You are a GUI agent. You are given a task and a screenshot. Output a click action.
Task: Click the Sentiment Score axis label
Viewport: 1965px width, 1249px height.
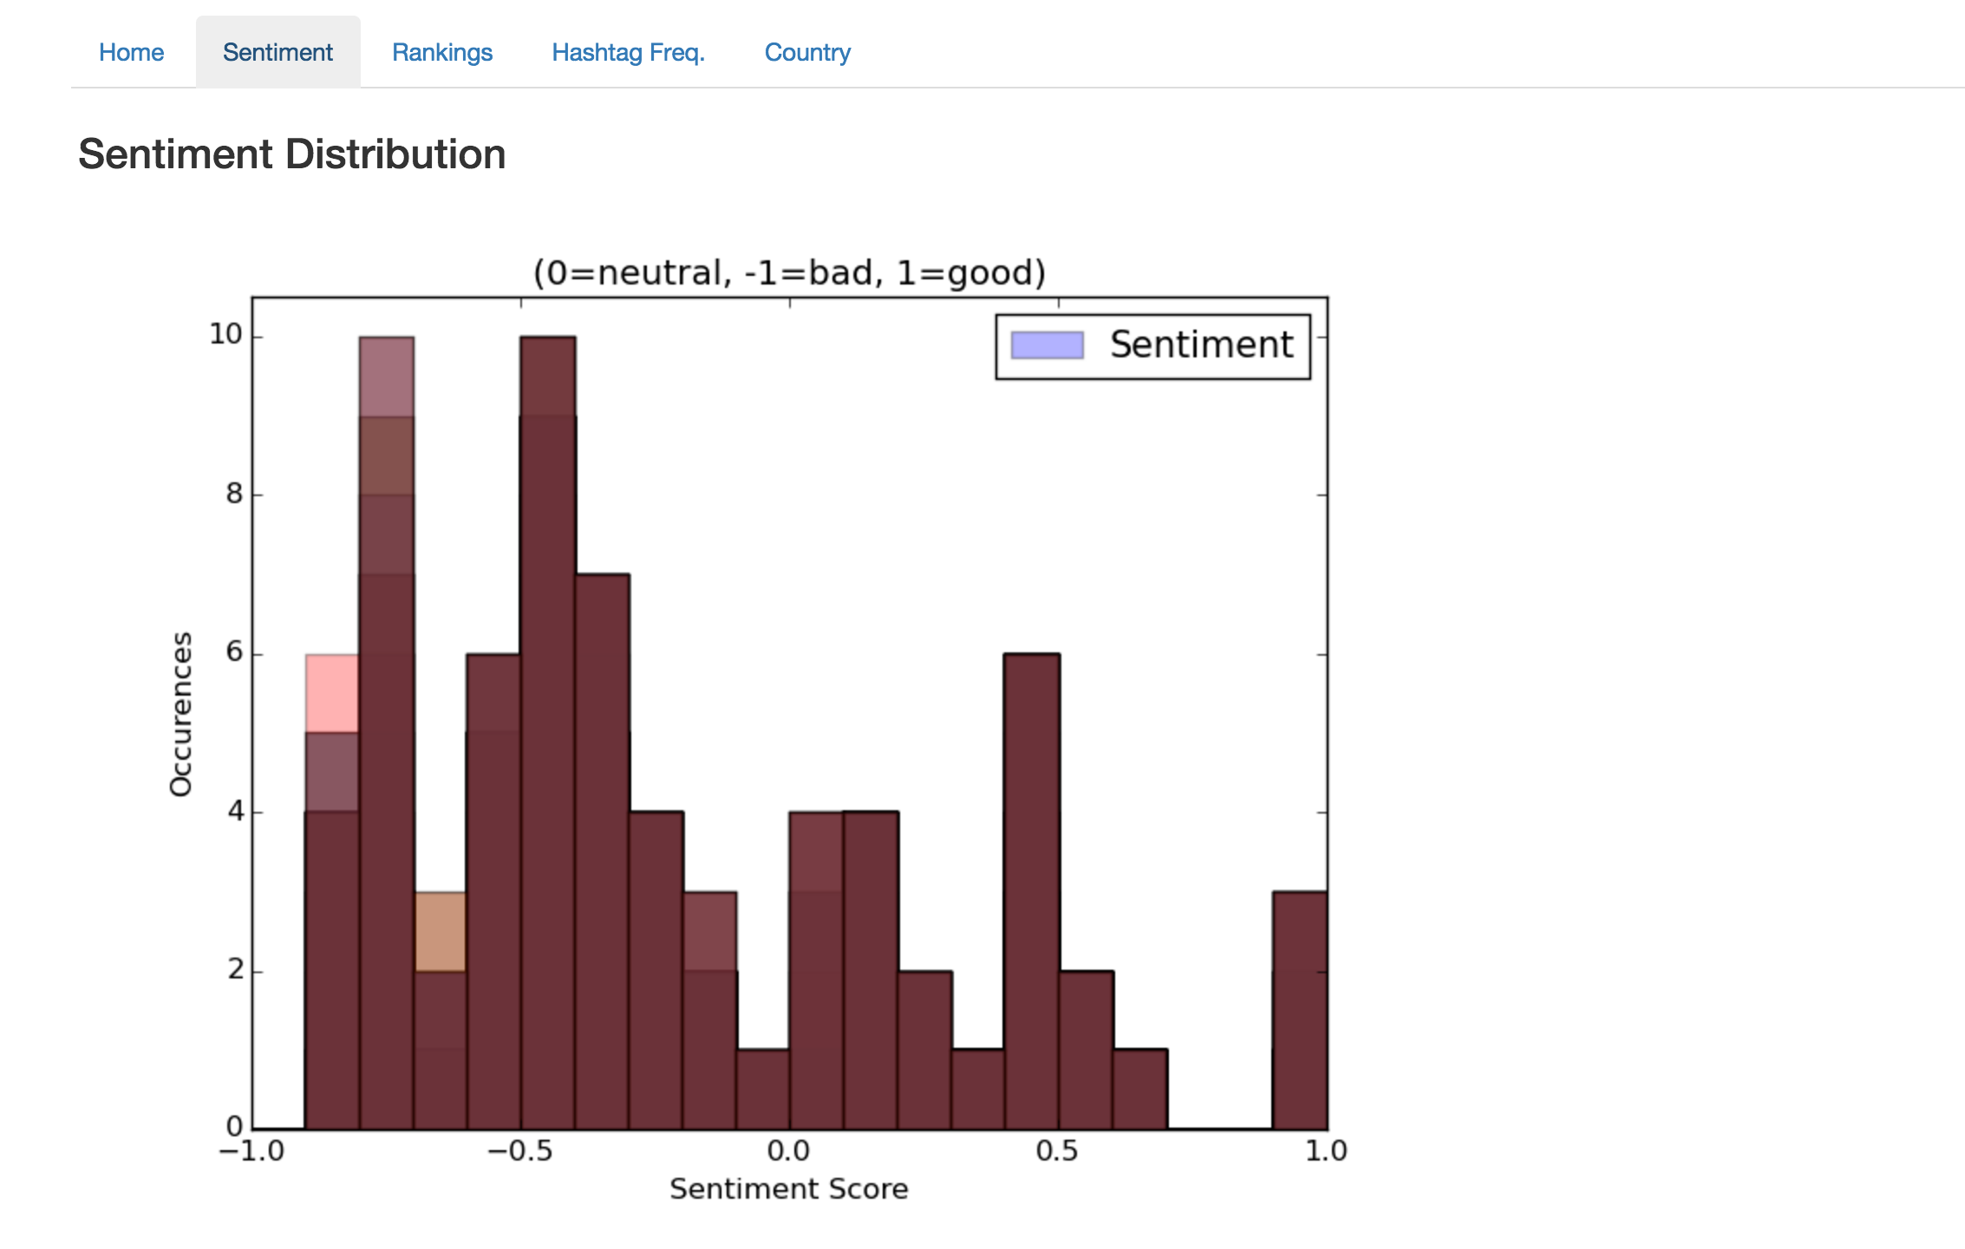[788, 1188]
